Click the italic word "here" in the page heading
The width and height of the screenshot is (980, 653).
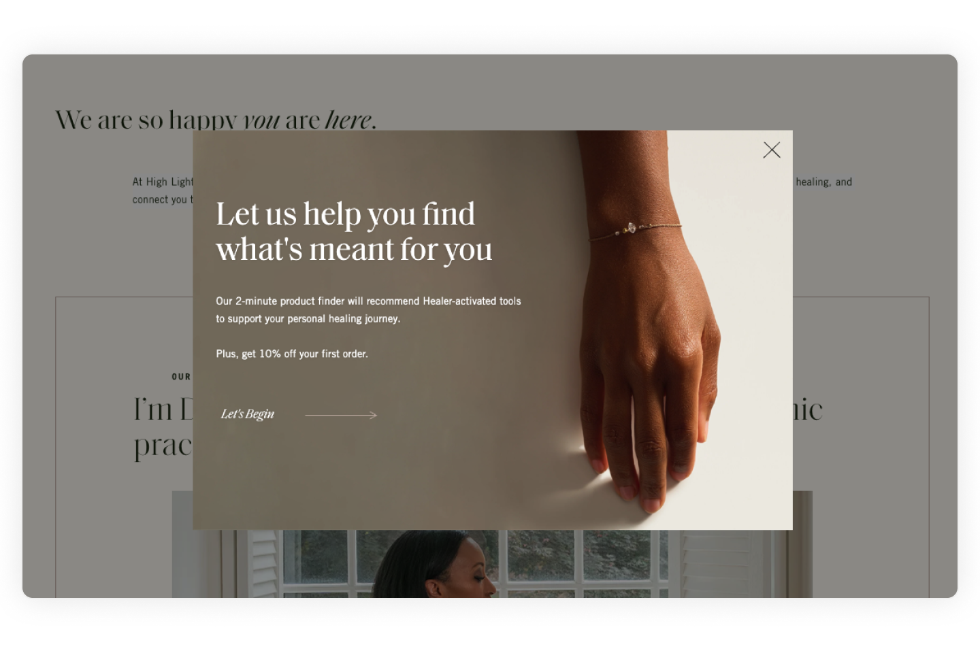349,120
